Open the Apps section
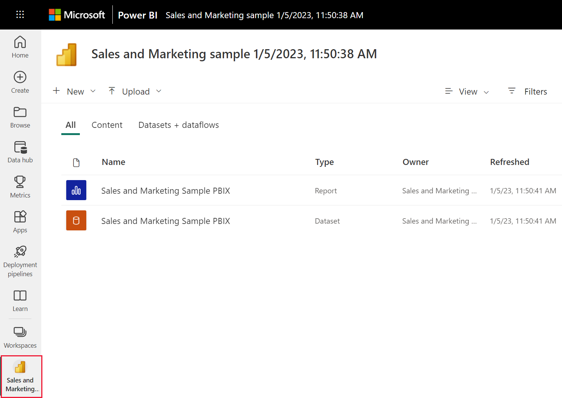 (20, 221)
